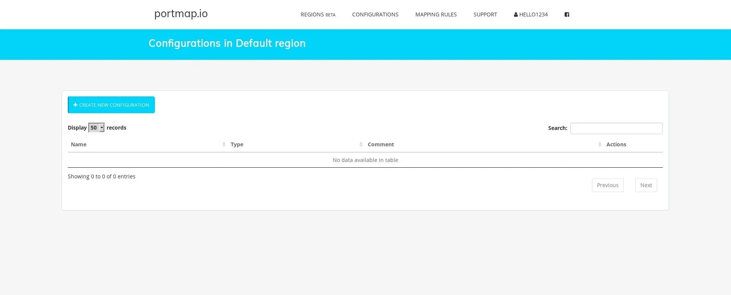Sort table by Name header label
Image resolution: width=731 pixels, height=295 pixels.
point(78,144)
